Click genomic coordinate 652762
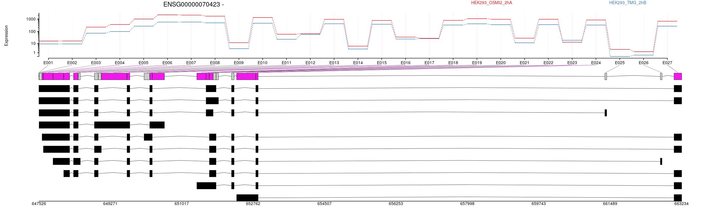 pos(253,204)
